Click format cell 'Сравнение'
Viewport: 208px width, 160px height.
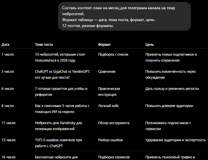tap(107, 71)
